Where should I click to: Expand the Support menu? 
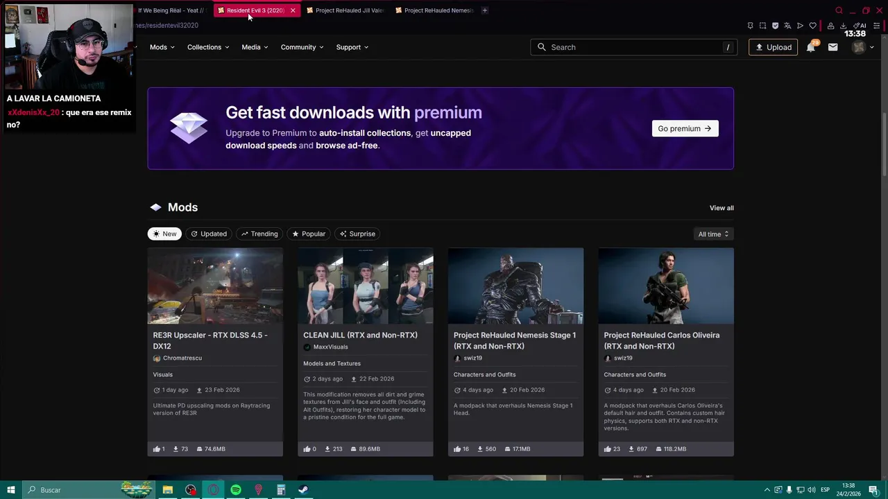352,47
